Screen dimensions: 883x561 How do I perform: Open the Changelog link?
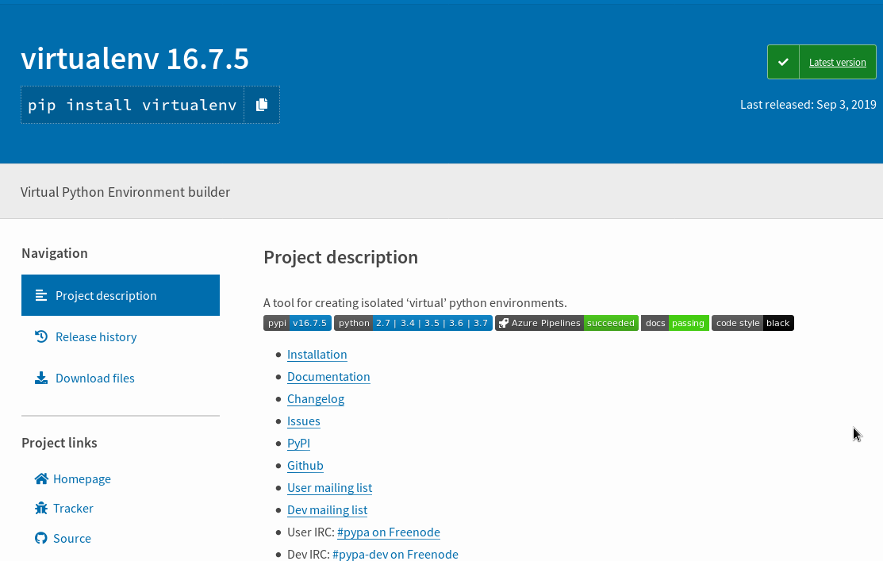click(315, 398)
